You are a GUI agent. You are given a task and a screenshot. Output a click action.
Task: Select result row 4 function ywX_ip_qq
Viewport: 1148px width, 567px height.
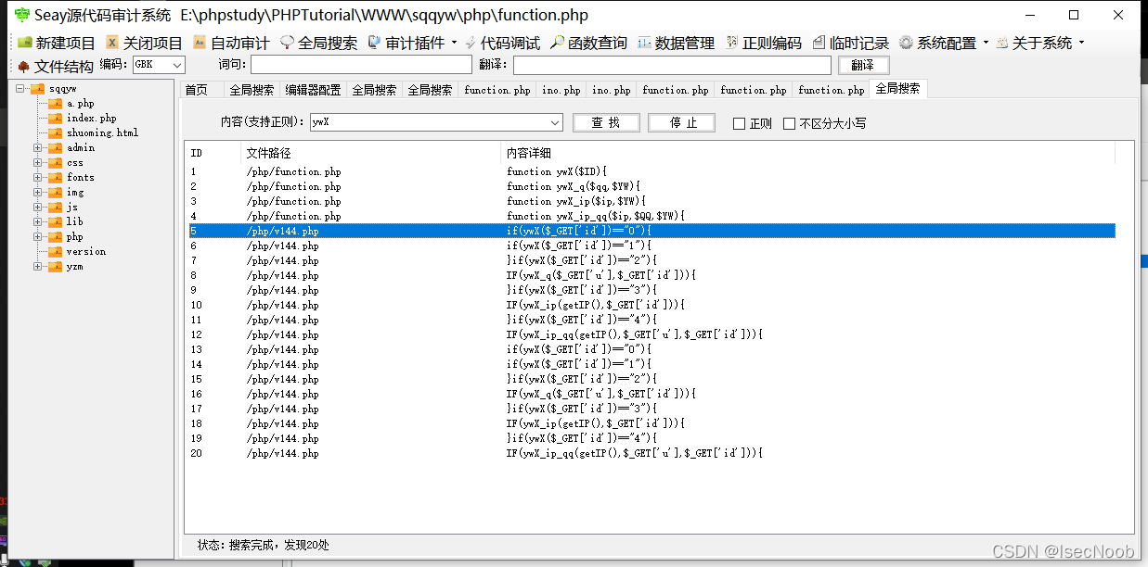point(651,216)
